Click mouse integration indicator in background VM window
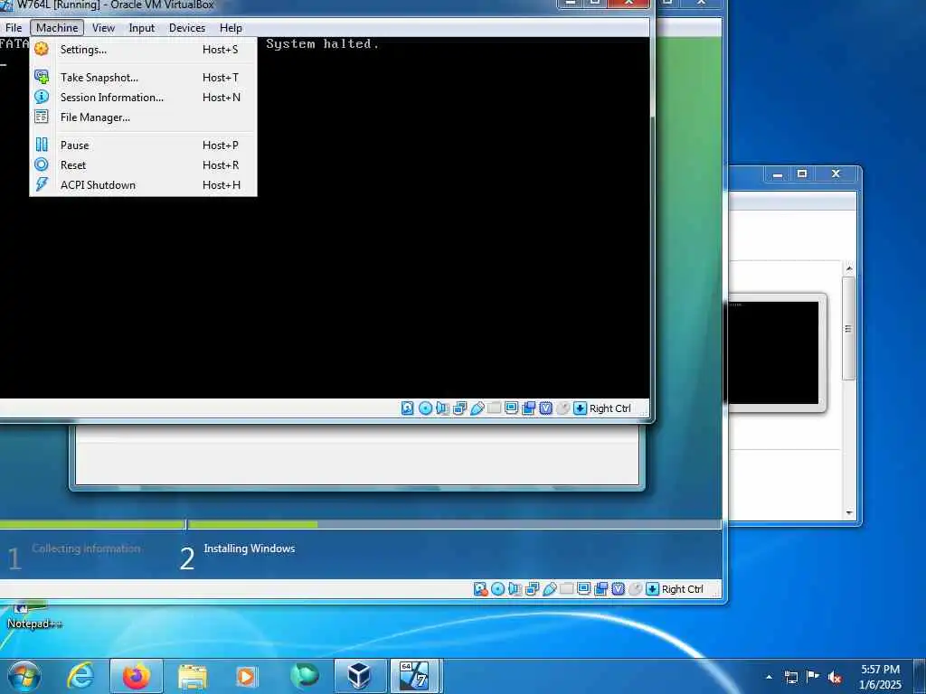The width and height of the screenshot is (926, 694). 636,589
